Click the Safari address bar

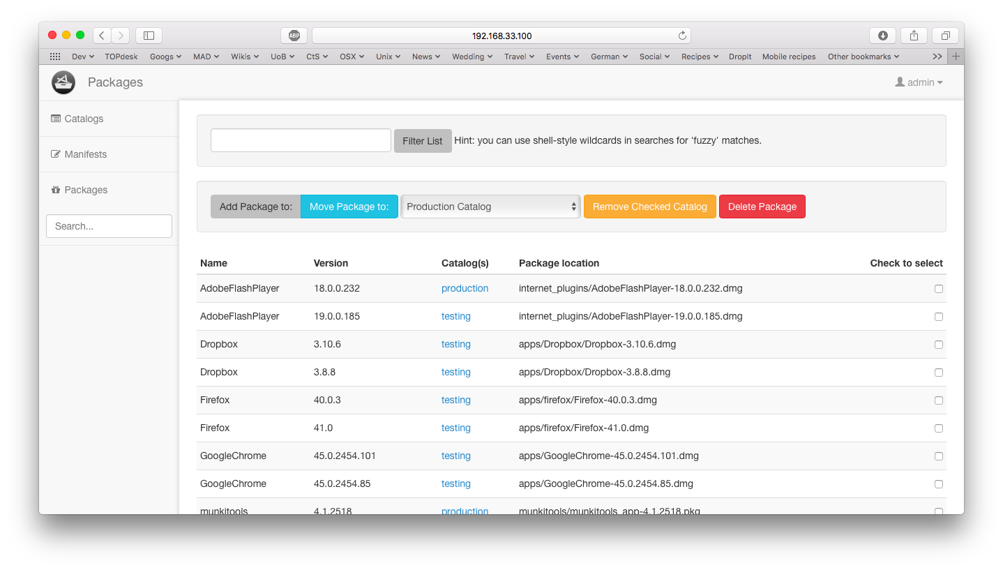click(501, 36)
